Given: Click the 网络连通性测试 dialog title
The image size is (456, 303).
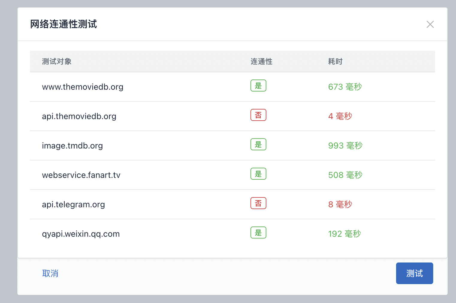Looking at the screenshot, I should (x=64, y=24).
